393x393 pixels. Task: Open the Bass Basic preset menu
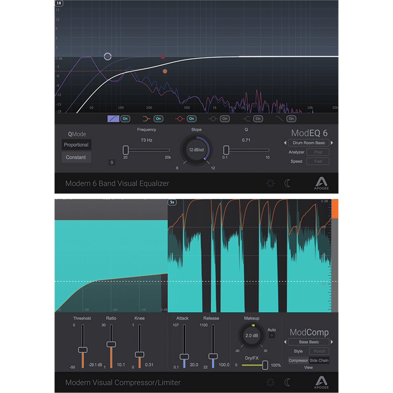click(309, 342)
